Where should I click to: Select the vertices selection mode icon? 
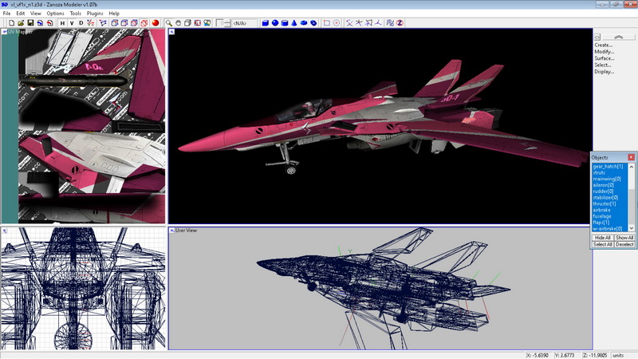coord(103,23)
